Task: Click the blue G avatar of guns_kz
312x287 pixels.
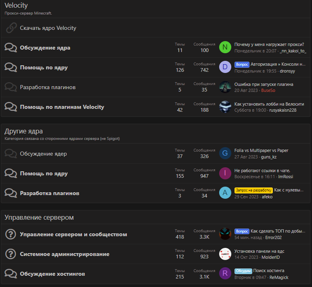Action: (225, 154)
